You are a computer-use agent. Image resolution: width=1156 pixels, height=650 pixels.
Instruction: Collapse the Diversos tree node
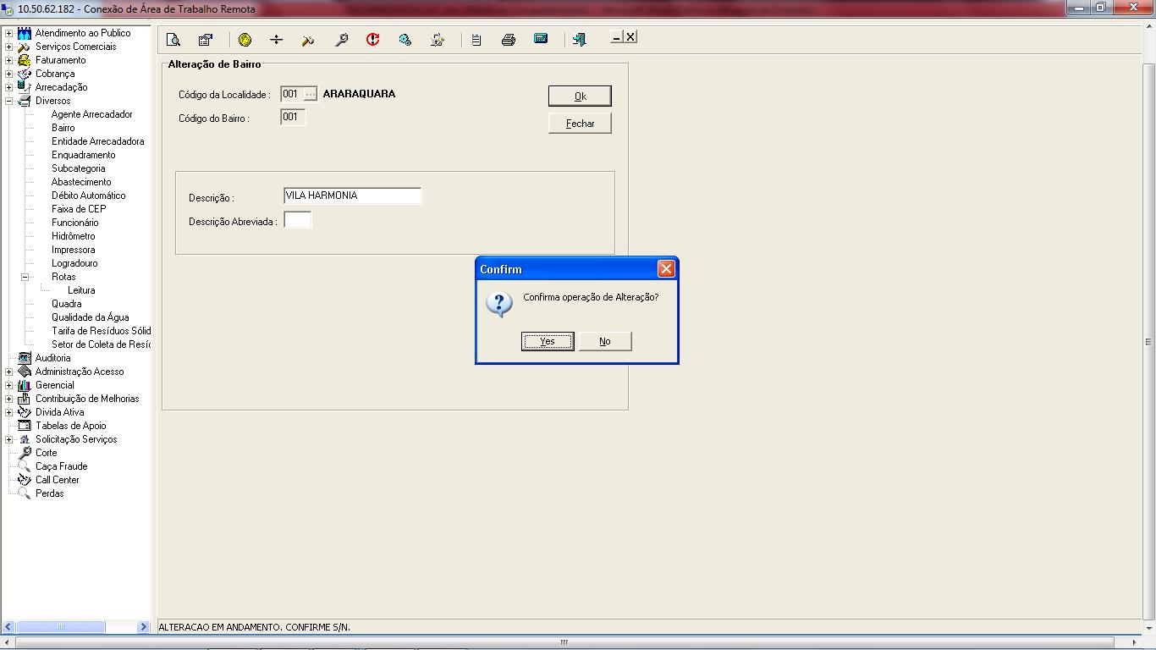9,101
